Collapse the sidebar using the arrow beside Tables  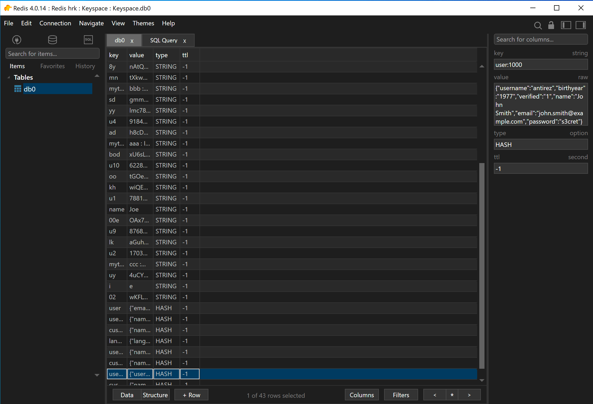coord(97,76)
